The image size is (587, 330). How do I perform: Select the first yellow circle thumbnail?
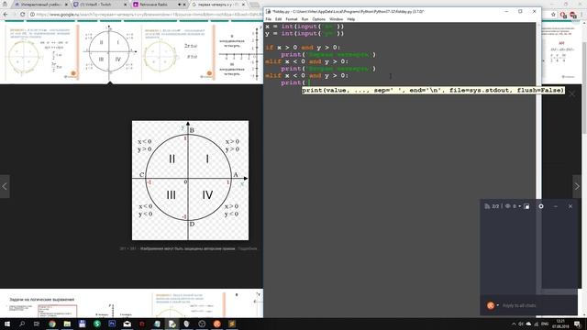(39, 51)
